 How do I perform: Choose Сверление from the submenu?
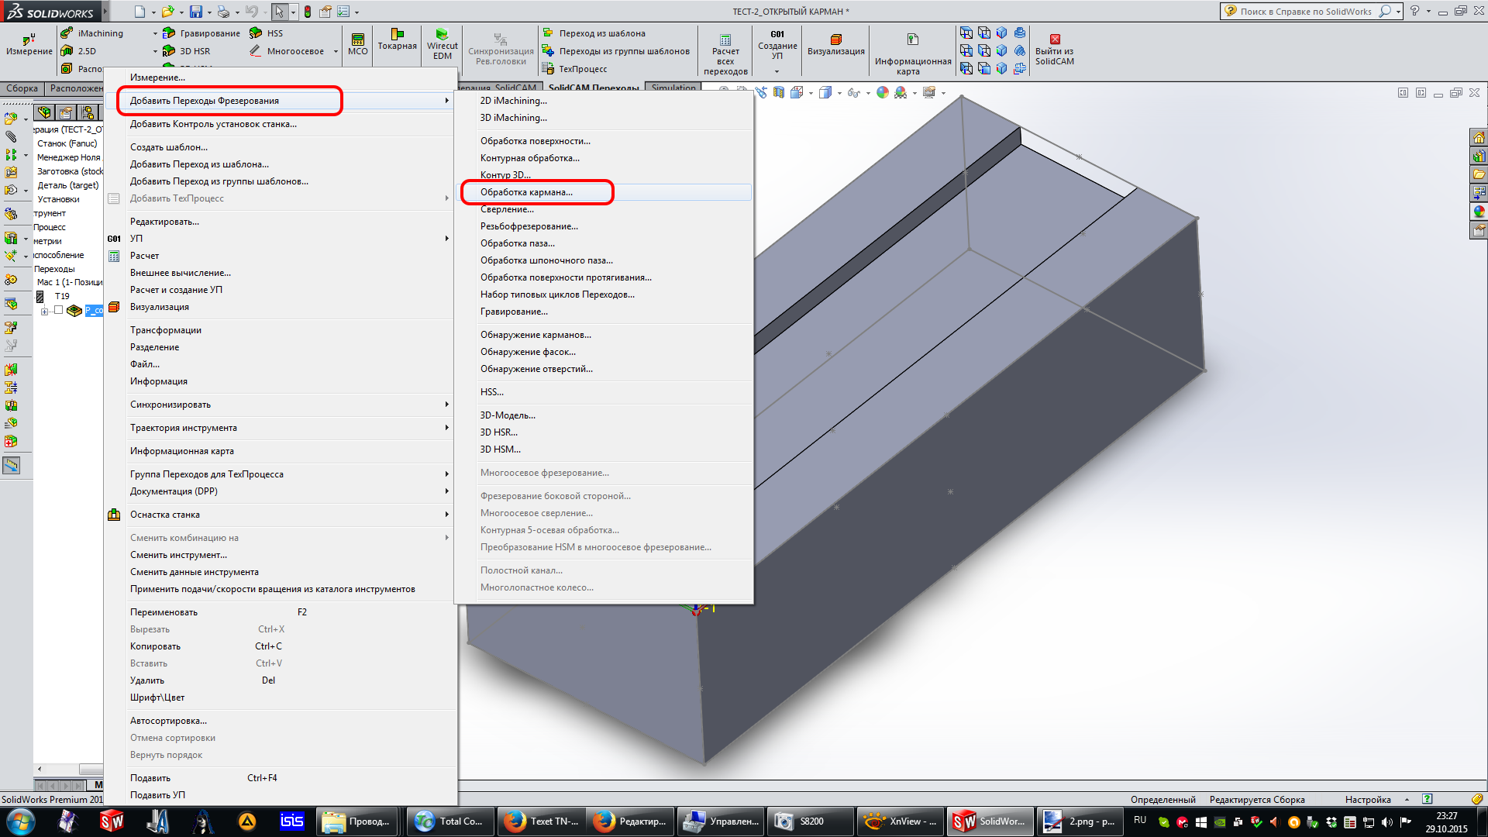tap(507, 209)
